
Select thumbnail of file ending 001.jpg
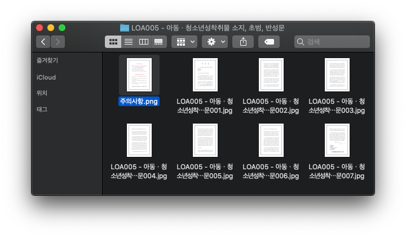205,75
